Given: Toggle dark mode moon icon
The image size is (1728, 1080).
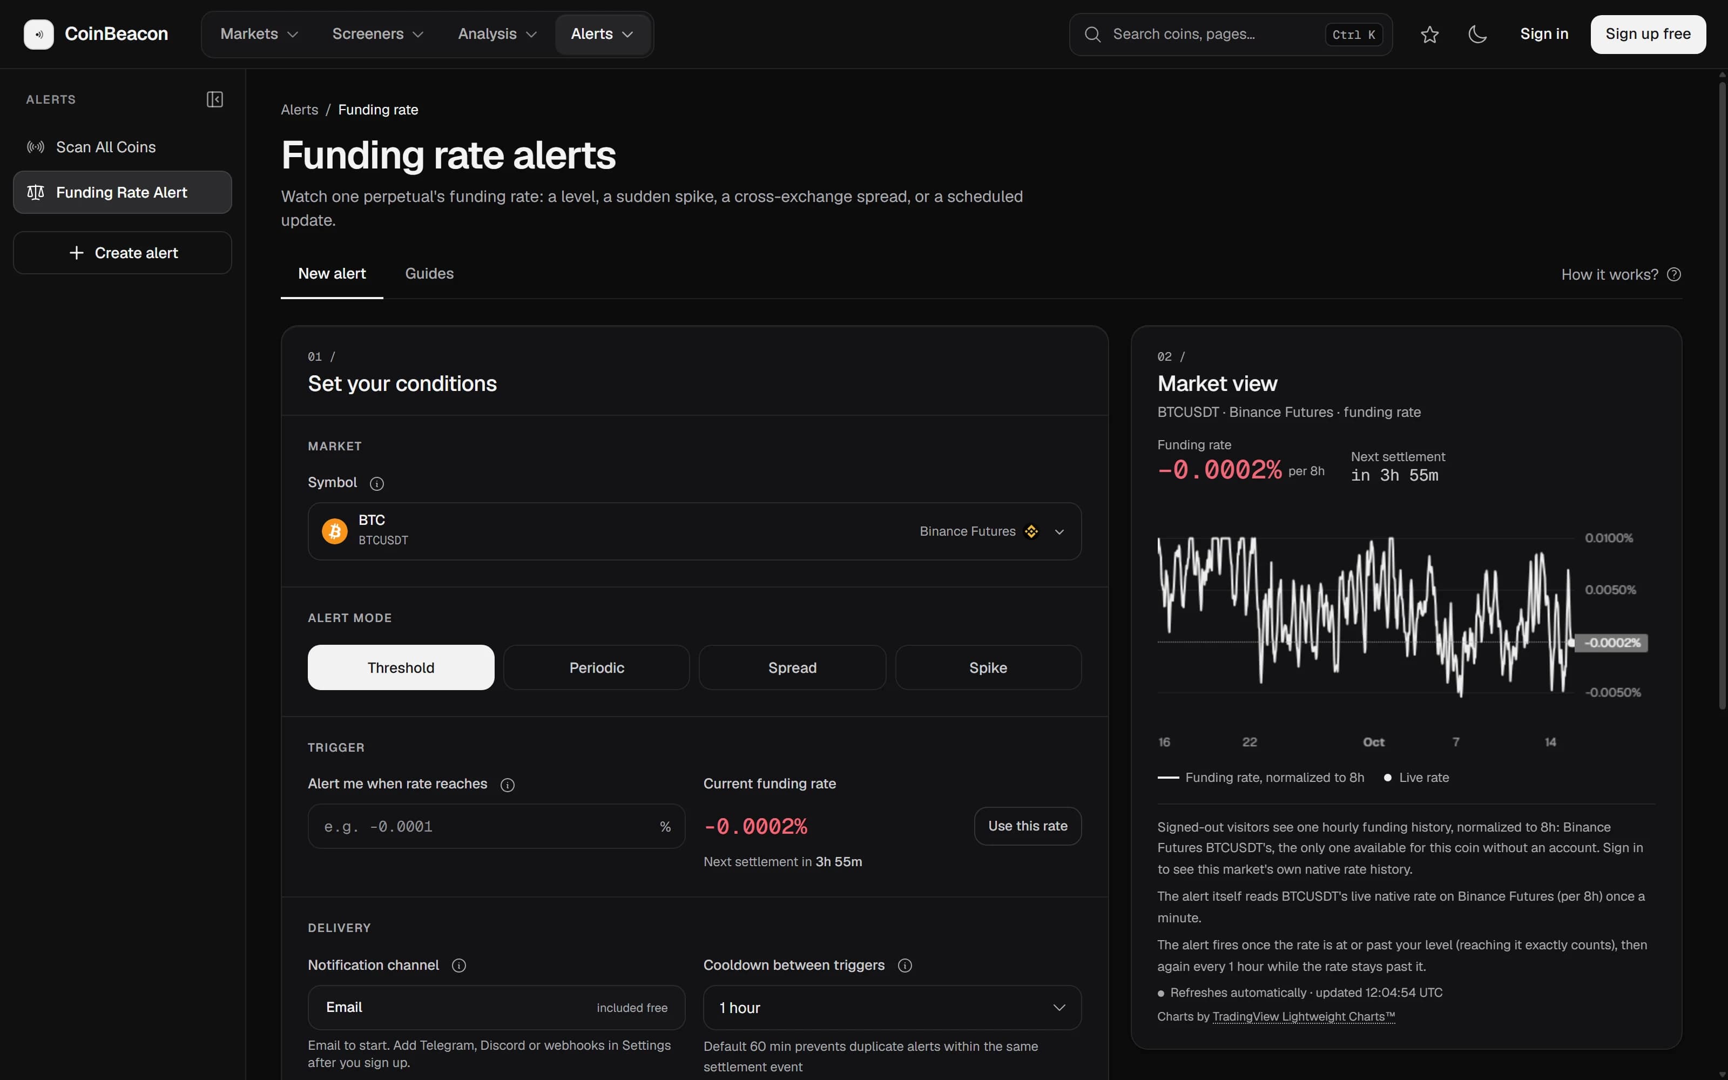Looking at the screenshot, I should 1477,34.
